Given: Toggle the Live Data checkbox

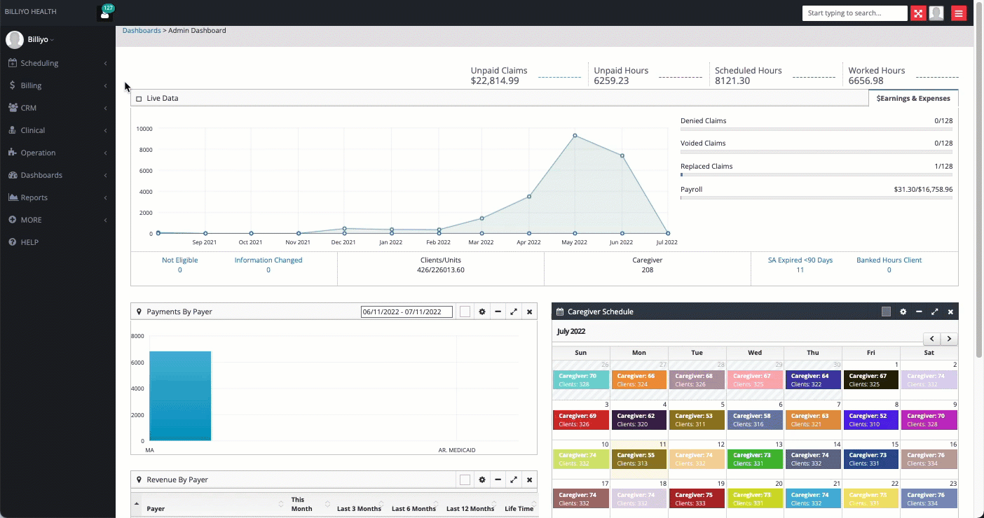Looking at the screenshot, I should 139,99.
